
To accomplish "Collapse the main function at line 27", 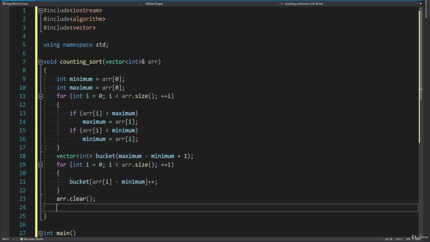I will point(40,233).
